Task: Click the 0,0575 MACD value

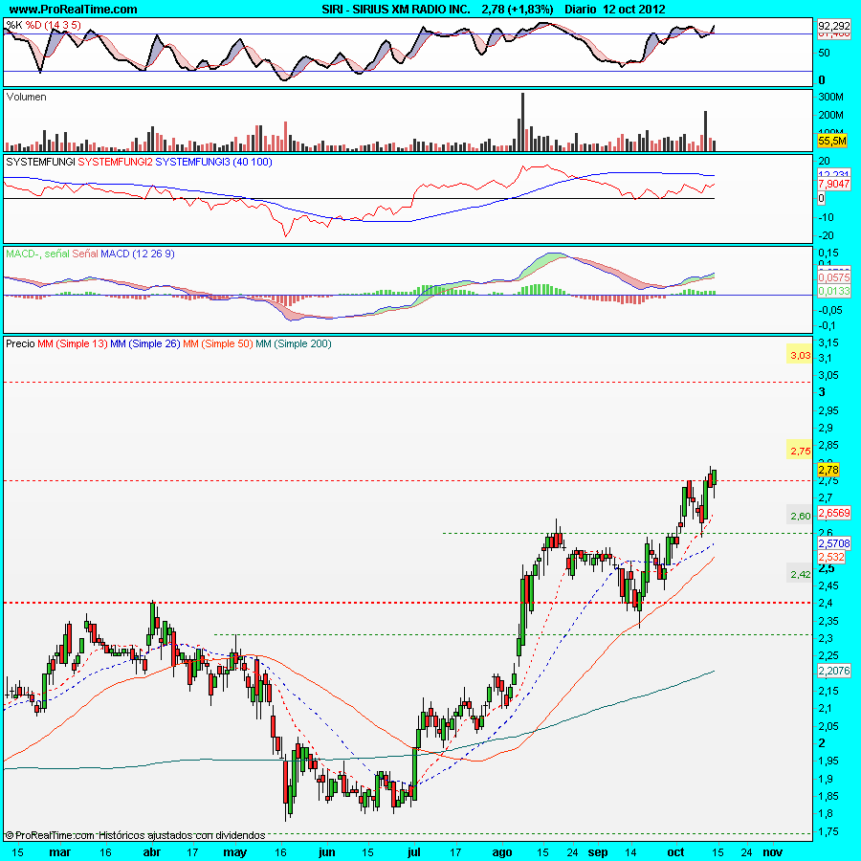Action: pyautogui.click(x=833, y=277)
